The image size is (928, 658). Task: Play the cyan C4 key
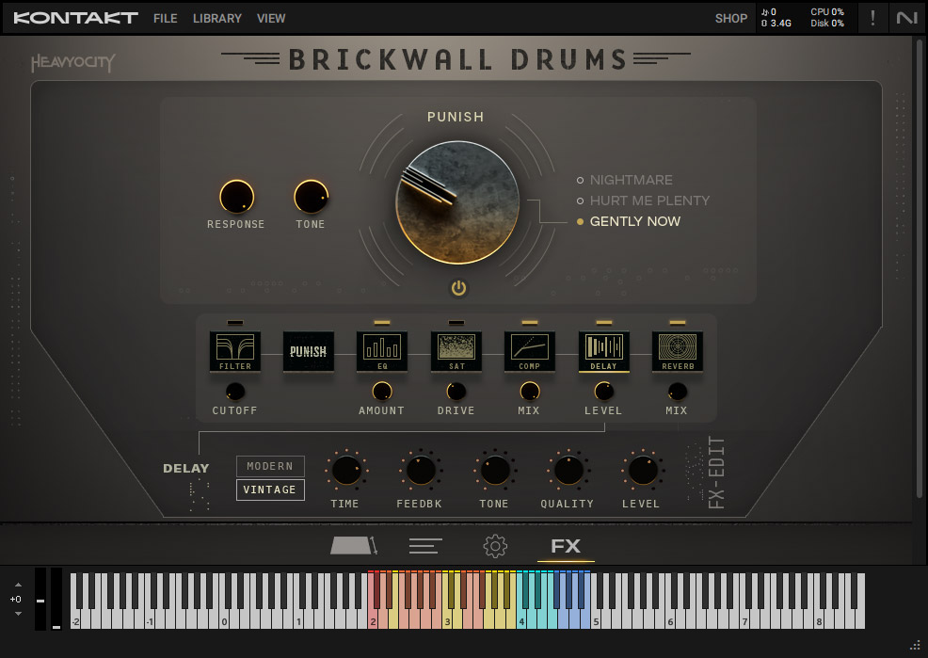point(521,620)
